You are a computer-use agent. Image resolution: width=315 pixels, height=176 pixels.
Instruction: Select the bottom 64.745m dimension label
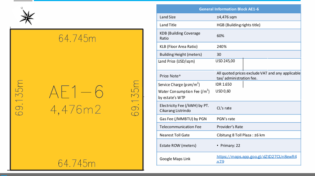click(77, 163)
